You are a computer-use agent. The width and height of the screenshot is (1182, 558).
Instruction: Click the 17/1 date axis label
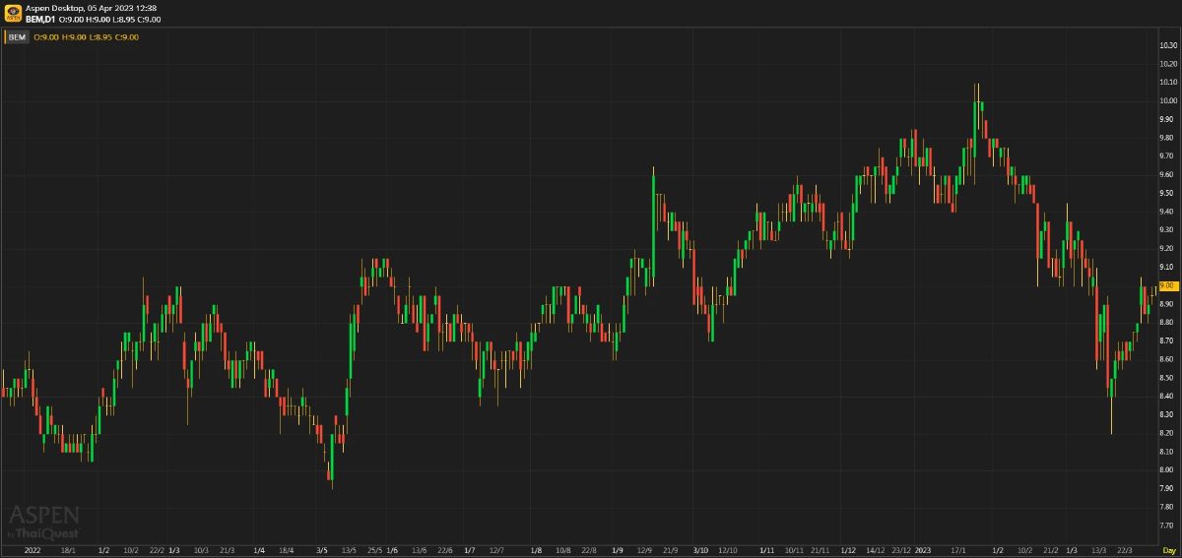tap(959, 550)
